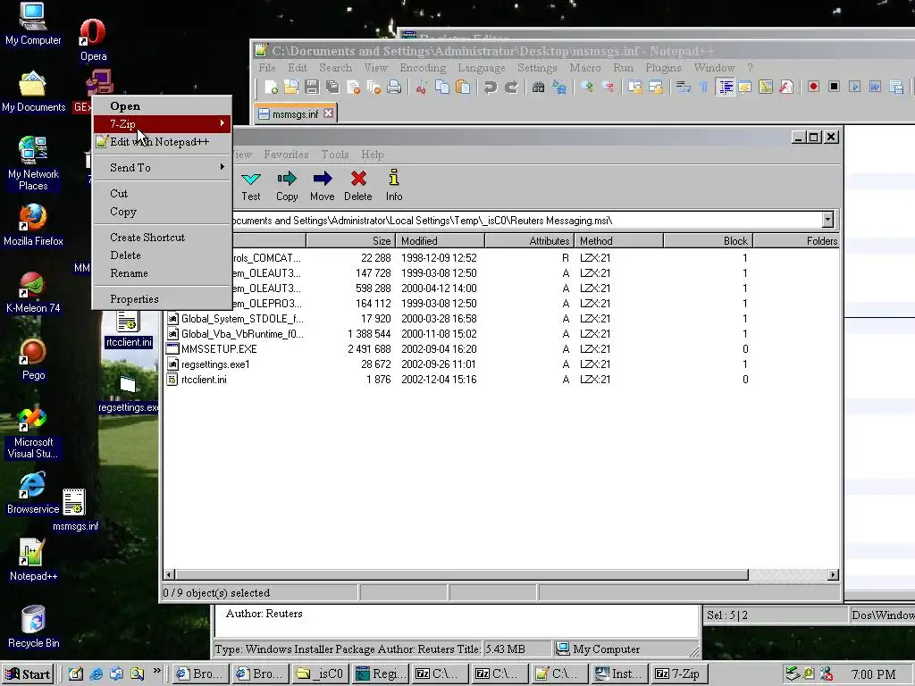Click the Info icon in 7-Zip toolbar
This screenshot has height=686, width=915.
[394, 186]
